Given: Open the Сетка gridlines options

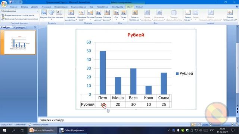Looking at the screenshot, I should point(124,15).
